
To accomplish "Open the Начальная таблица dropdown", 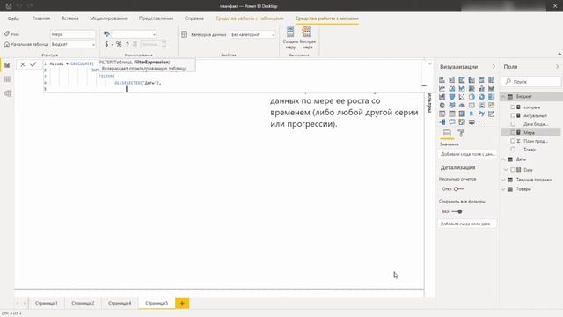I will 73,44.
